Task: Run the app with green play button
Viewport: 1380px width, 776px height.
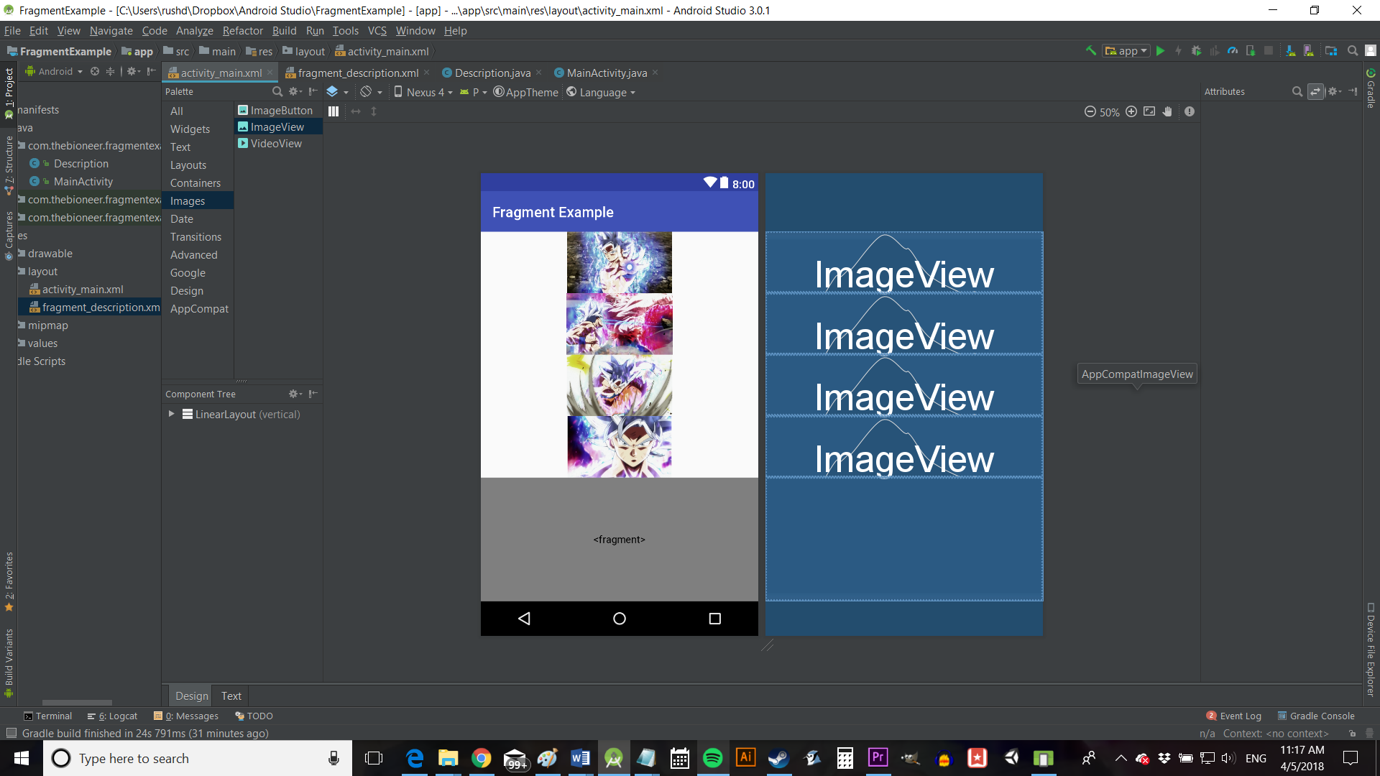Action: click(x=1160, y=51)
